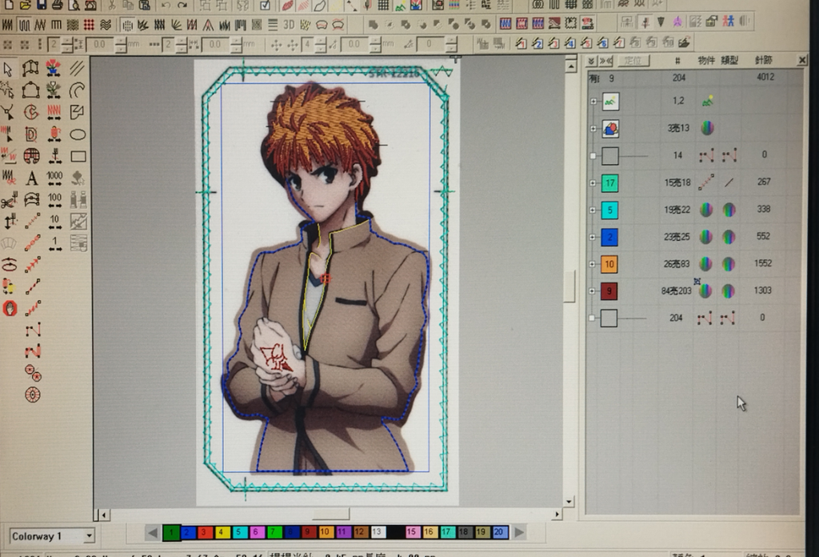Expand the color 10 row
The height and width of the screenshot is (557, 819).
[593, 264]
